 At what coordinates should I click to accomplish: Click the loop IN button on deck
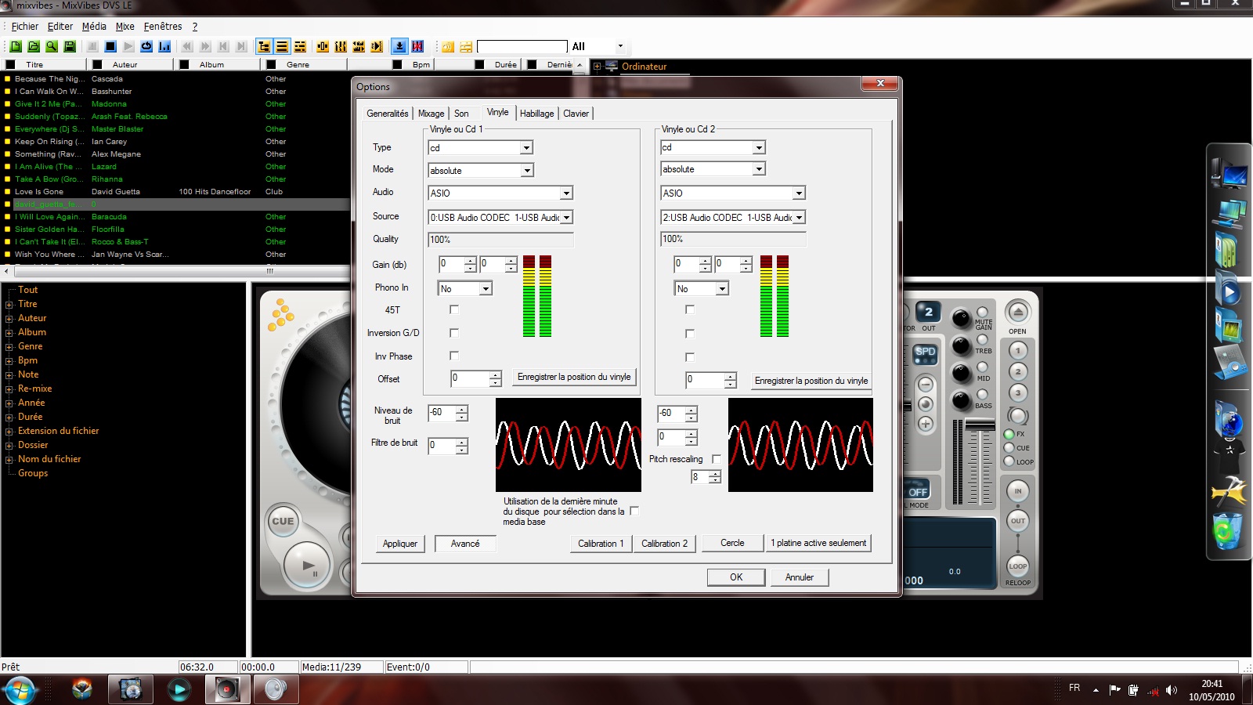point(1018,491)
